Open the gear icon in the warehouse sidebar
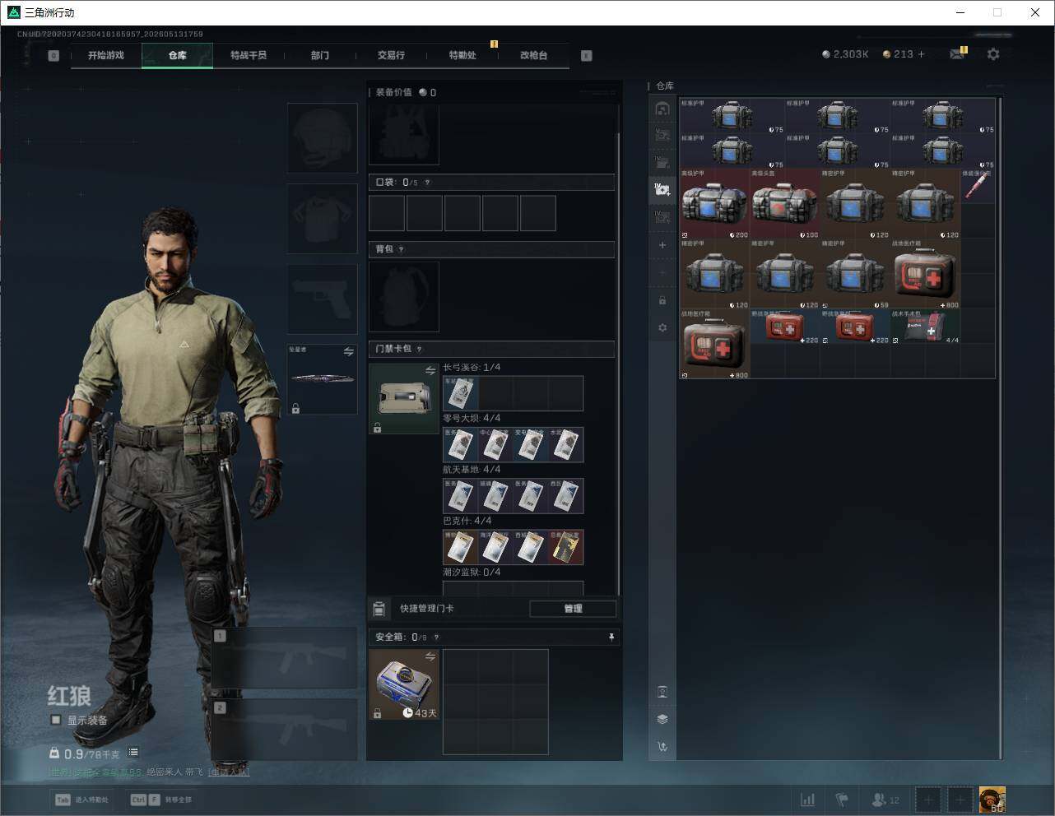 point(662,327)
